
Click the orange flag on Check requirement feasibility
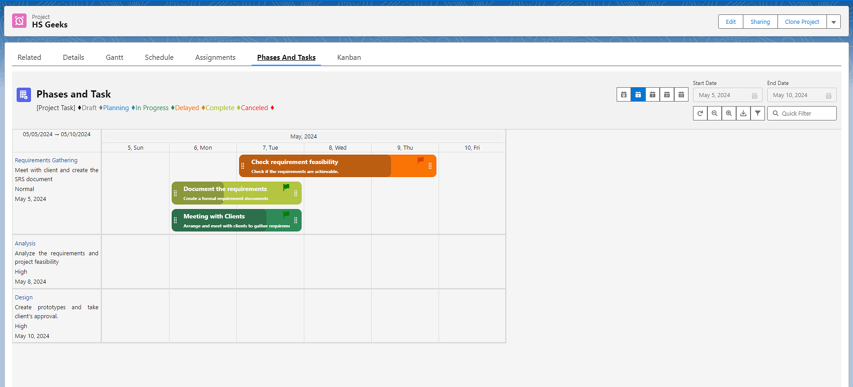pyautogui.click(x=420, y=160)
